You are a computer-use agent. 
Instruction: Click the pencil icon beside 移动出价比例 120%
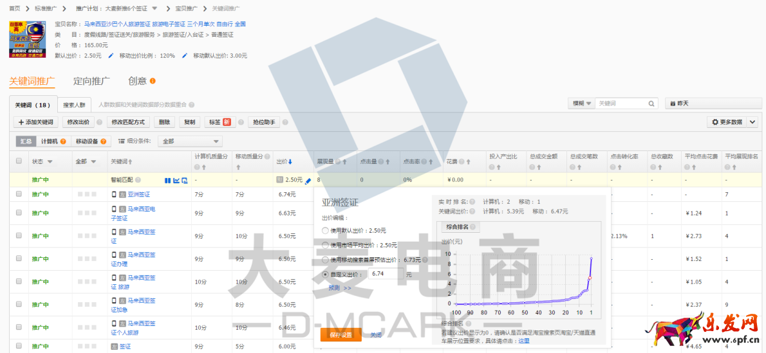[185, 56]
